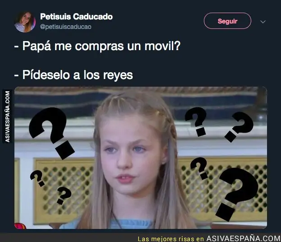The width and height of the screenshot is (281, 242).
Task: Click the biggest question mark at the photo's lower right
Action: click(x=237, y=194)
